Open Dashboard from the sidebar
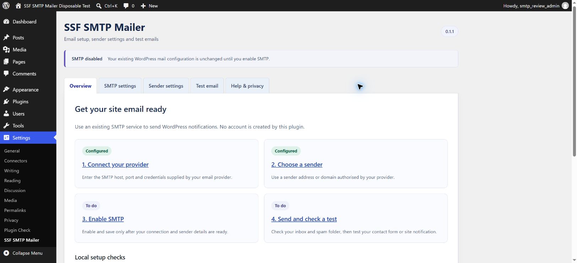The height and width of the screenshot is (263, 577). click(28, 22)
